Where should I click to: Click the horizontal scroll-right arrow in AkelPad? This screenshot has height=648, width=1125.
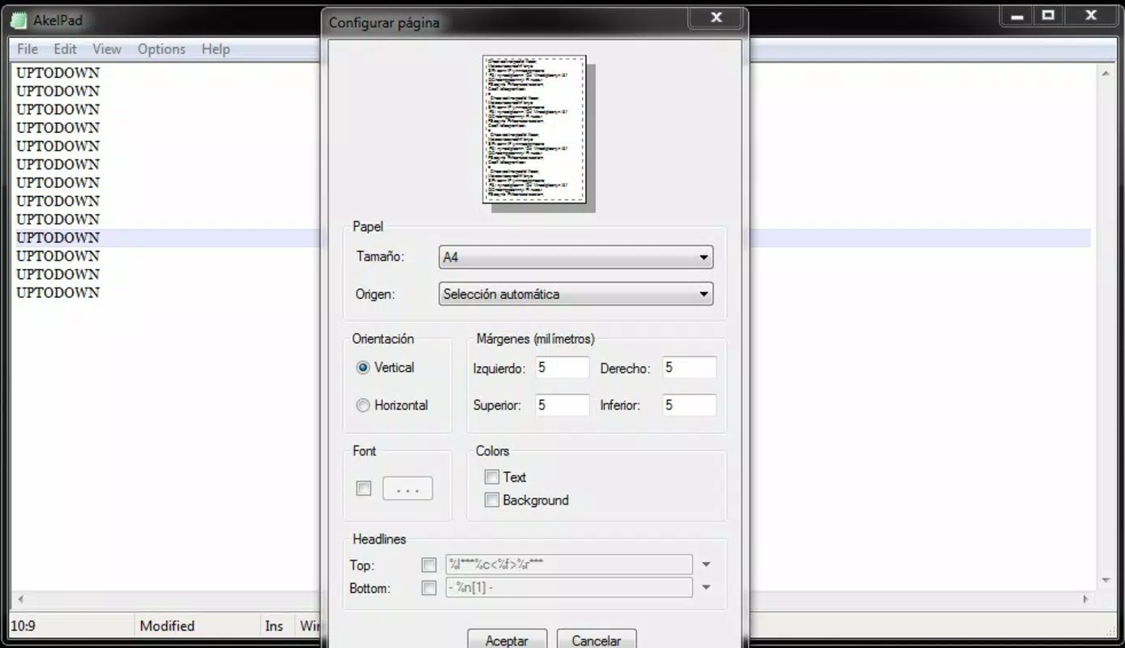click(x=1087, y=599)
